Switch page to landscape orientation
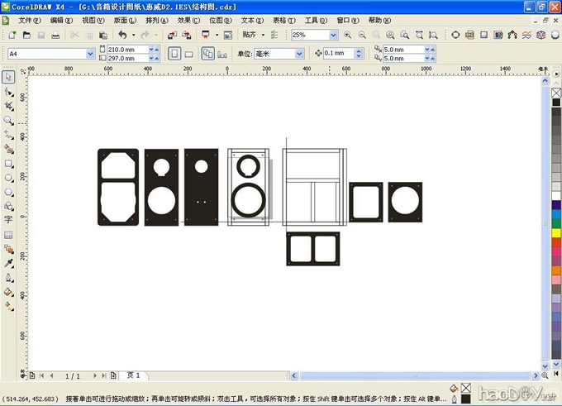Viewport: 562px width, 406px height. coord(188,54)
